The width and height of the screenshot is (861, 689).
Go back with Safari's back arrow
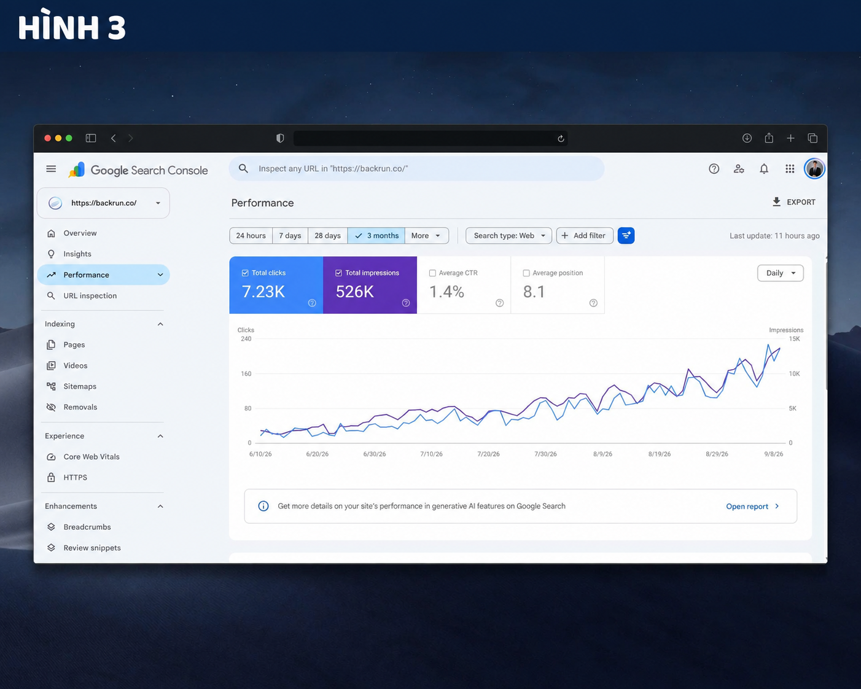coord(114,138)
